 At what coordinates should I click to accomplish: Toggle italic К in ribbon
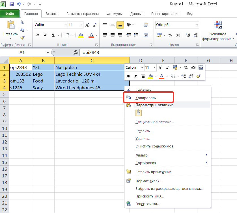tap(45, 35)
